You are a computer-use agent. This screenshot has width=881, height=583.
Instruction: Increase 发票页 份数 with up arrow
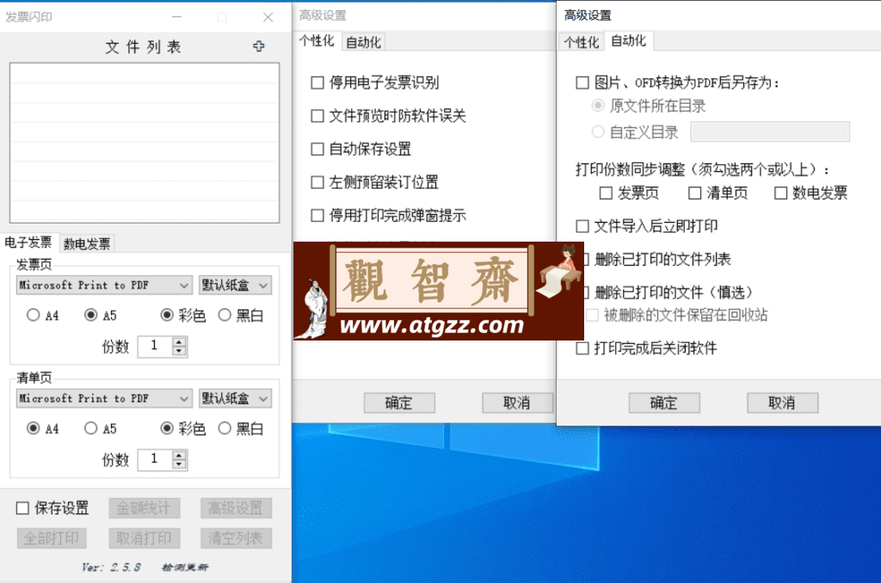179,341
